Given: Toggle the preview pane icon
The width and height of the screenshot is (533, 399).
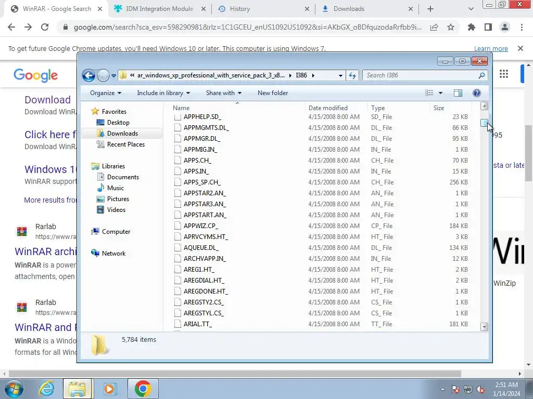Looking at the screenshot, I should 458,93.
